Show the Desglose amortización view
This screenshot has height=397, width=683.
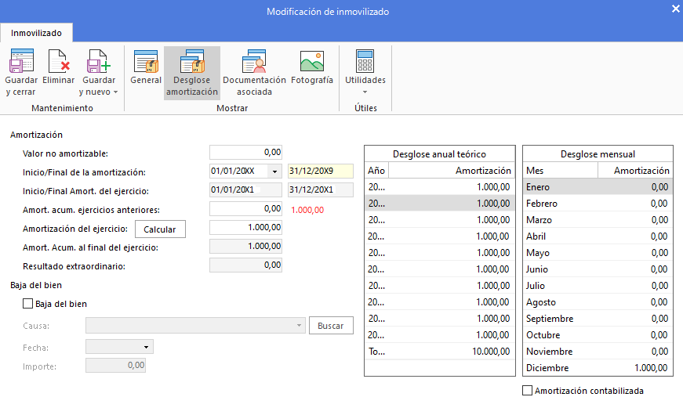[192, 61]
